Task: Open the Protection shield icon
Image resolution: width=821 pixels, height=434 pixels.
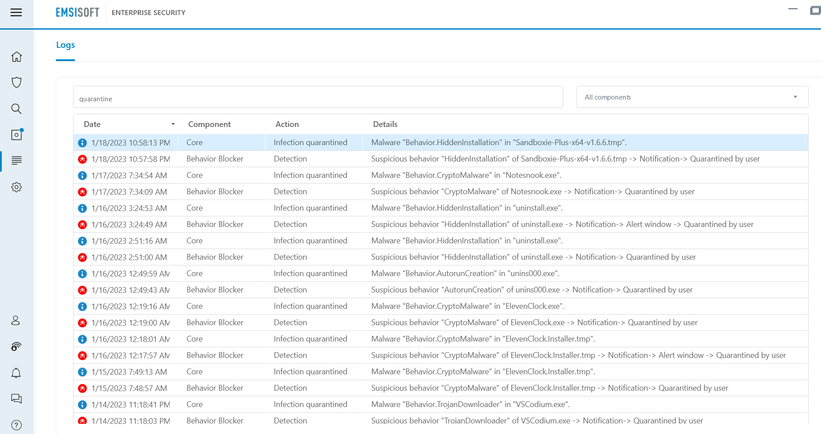Action: (x=16, y=82)
